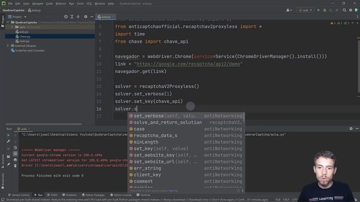Choose set_website_url completion suggestion
The width and height of the screenshot is (360, 202).
[x=186, y=162]
